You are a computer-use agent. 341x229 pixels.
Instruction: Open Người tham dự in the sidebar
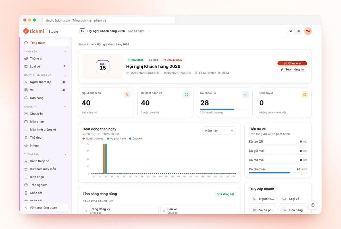[x=45, y=82]
